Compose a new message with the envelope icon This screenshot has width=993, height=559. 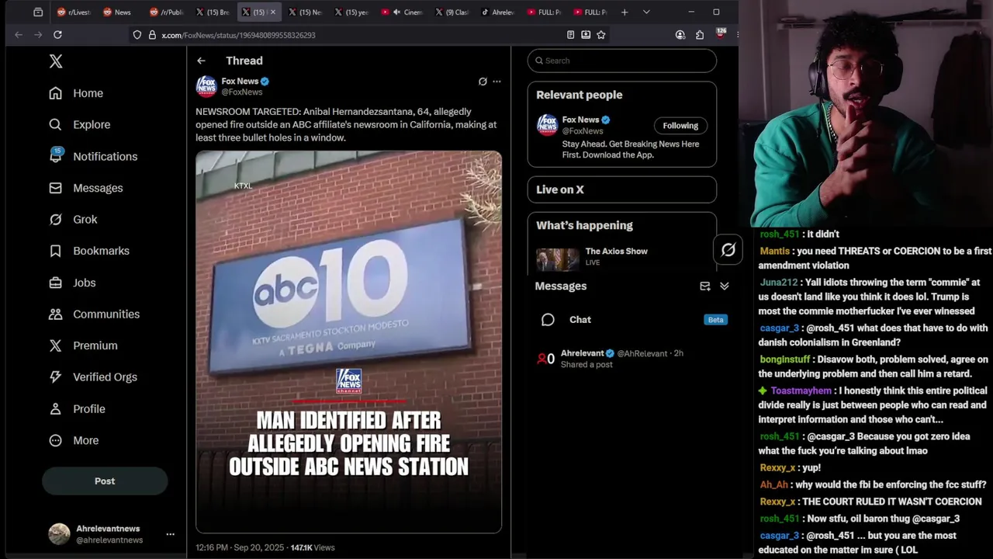pos(705,286)
